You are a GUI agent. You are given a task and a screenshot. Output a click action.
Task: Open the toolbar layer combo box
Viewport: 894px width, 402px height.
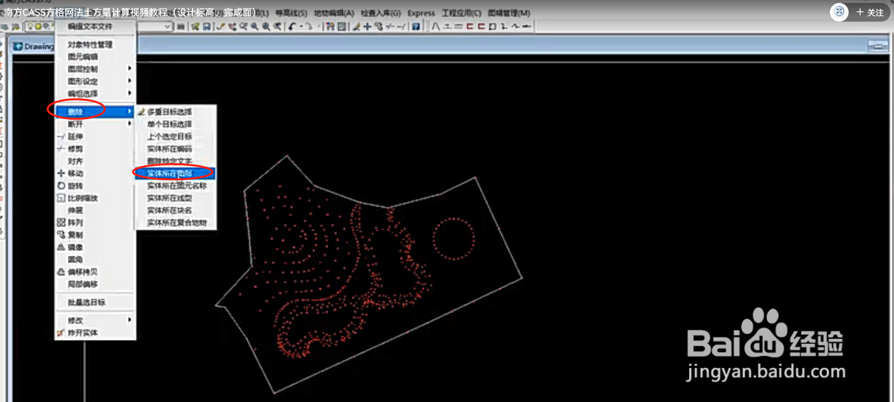pyautogui.click(x=154, y=27)
